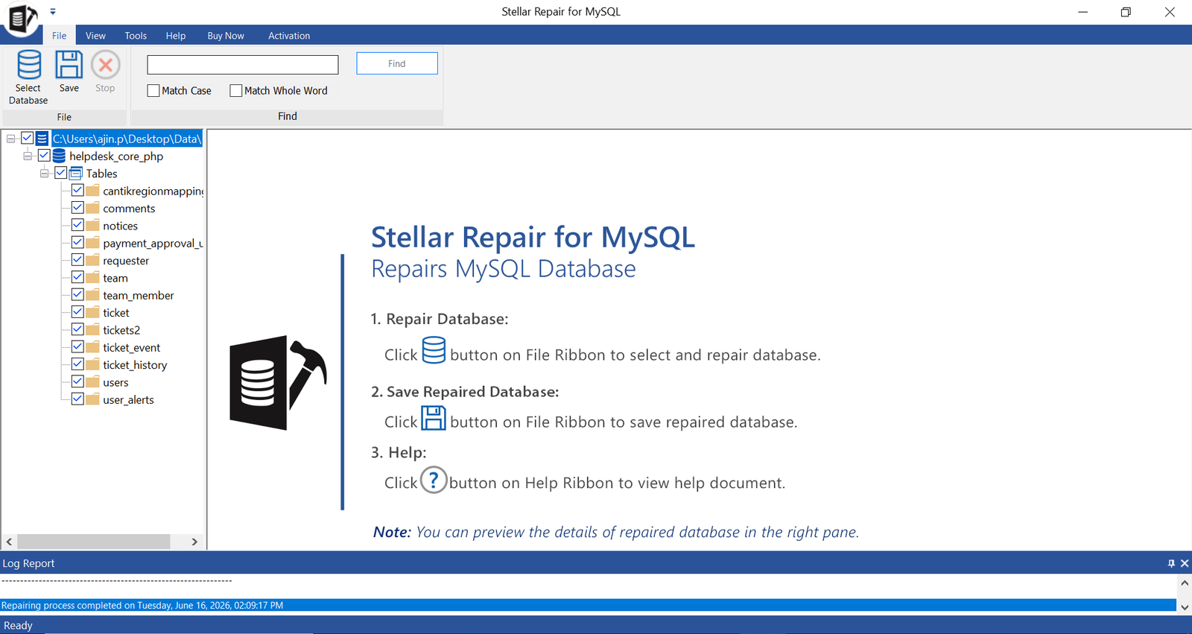Click the database icon in Repair Database instructions

click(x=434, y=350)
